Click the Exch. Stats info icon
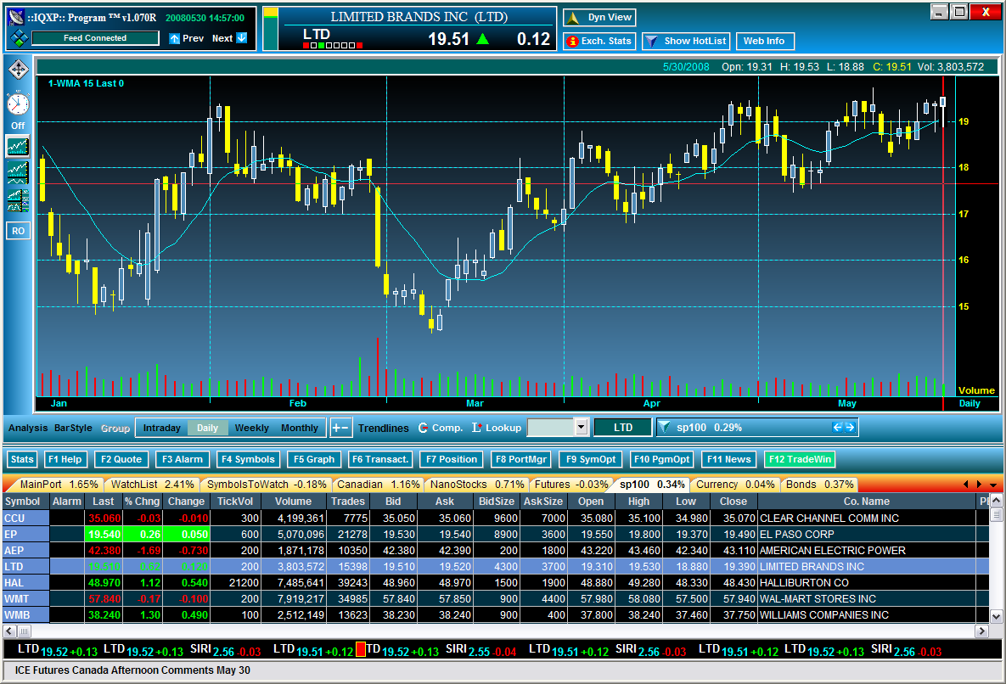This screenshot has height=684, width=1006. pos(571,41)
